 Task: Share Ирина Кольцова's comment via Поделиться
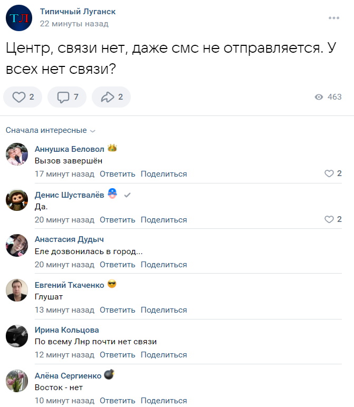pyautogui.click(x=164, y=355)
